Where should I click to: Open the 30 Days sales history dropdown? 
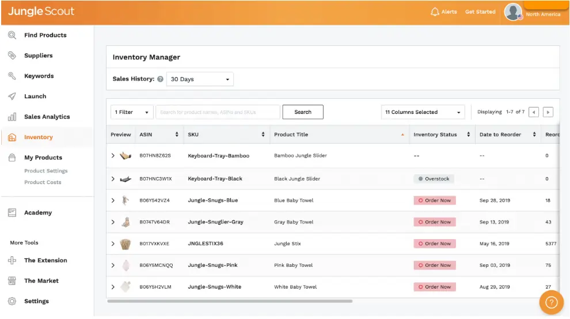coord(200,79)
